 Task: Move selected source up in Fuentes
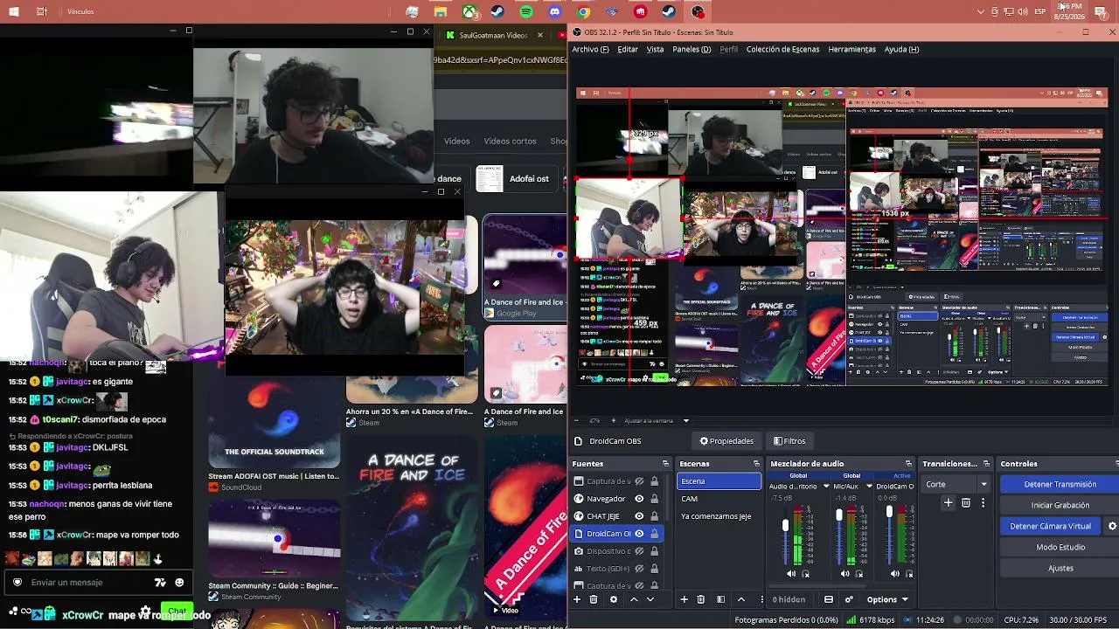[634, 599]
